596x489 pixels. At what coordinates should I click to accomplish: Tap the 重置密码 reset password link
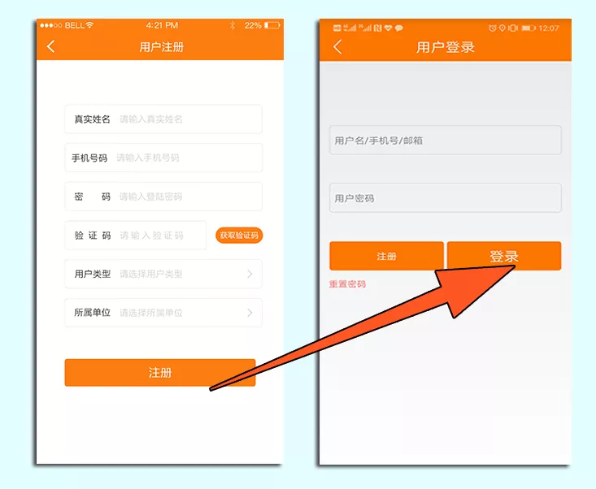pyautogui.click(x=347, y=284)
